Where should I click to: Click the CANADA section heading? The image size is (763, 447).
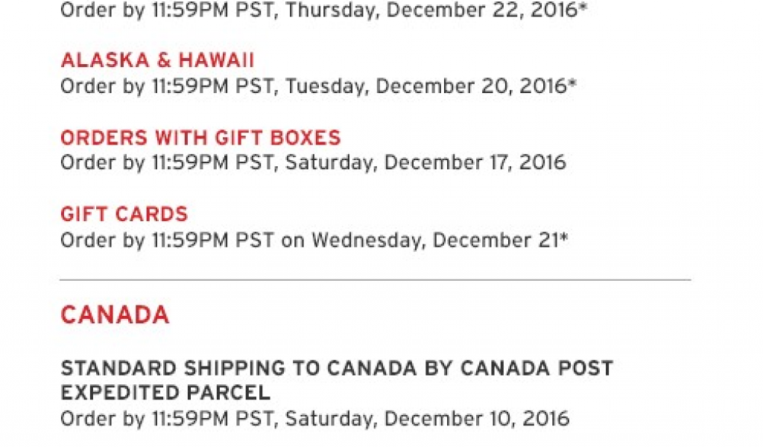pos(115,314)
